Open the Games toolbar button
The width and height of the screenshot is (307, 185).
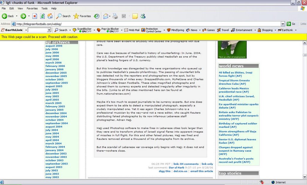point(209,30)
